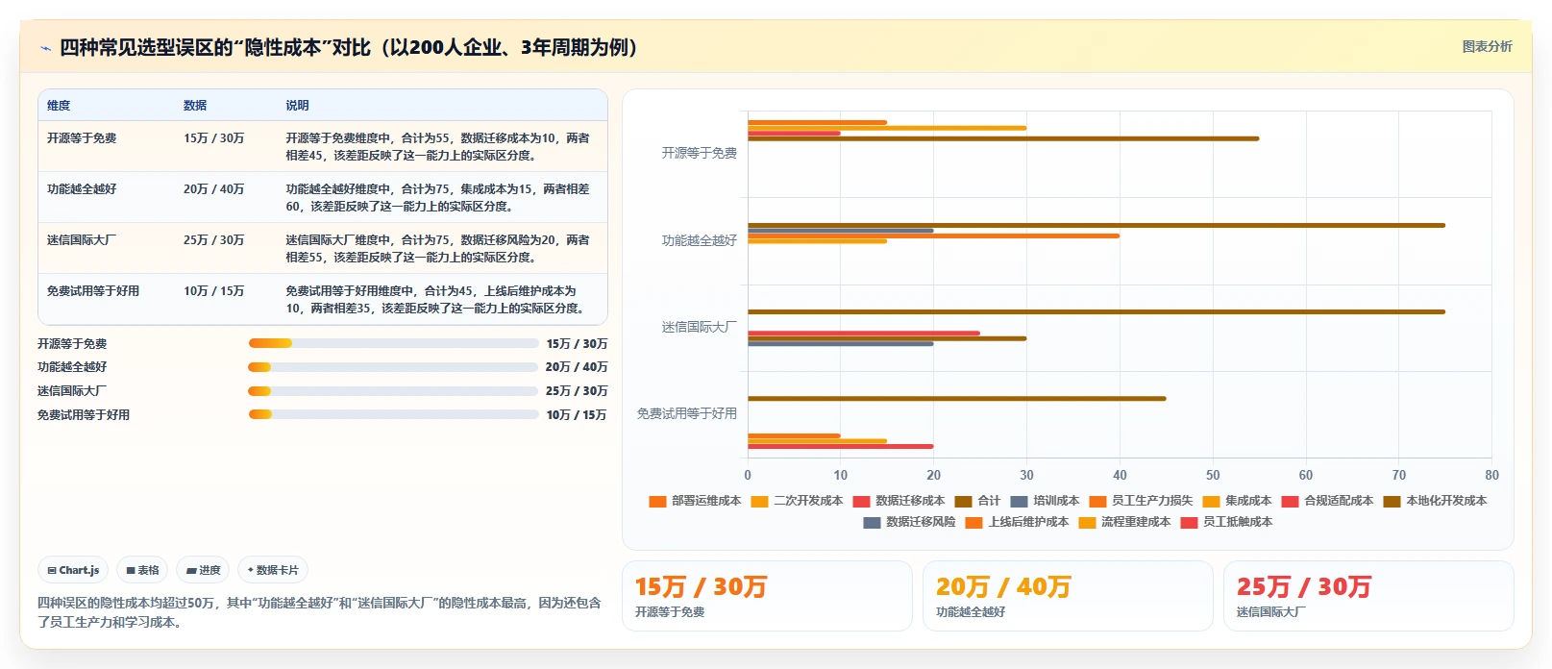Click the 迷信国际大厂 y-axis label in chart

[699, 327]
